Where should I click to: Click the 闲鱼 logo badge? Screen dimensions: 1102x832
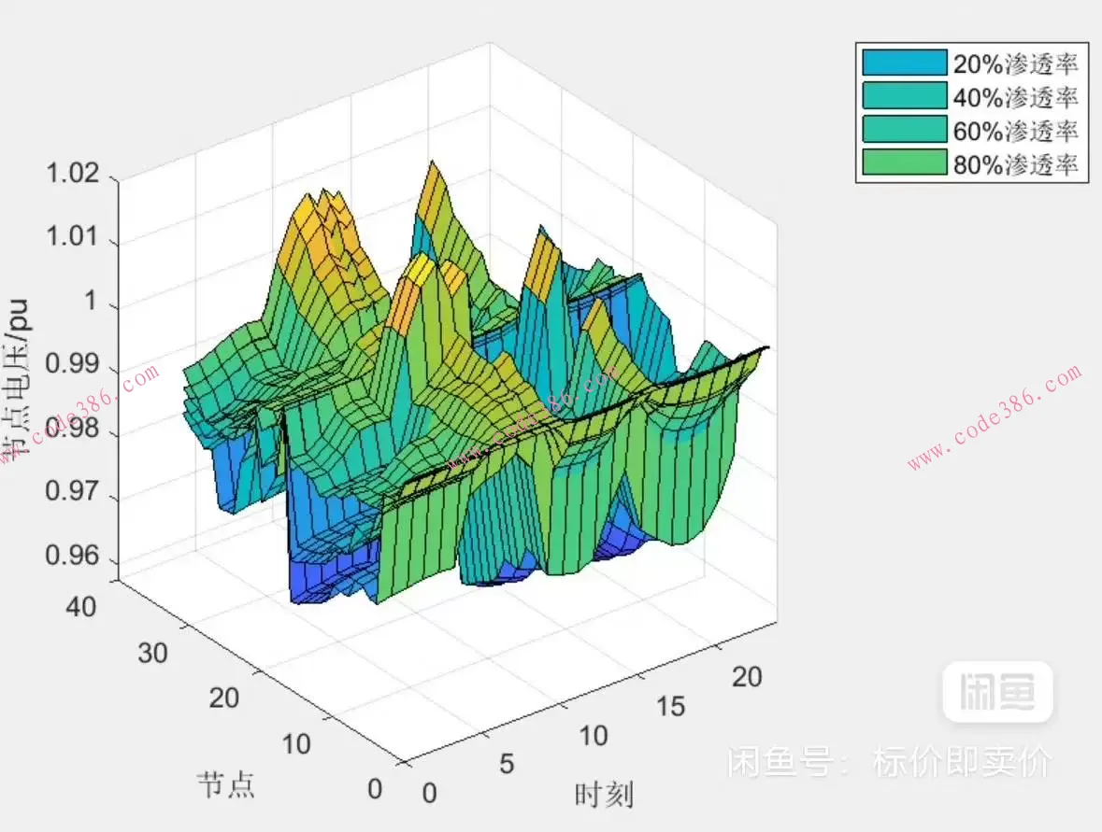[998, 692]
